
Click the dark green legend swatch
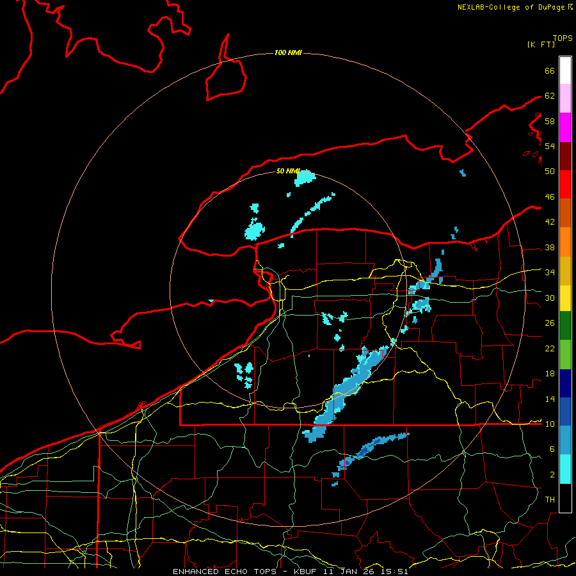(565, 326)
